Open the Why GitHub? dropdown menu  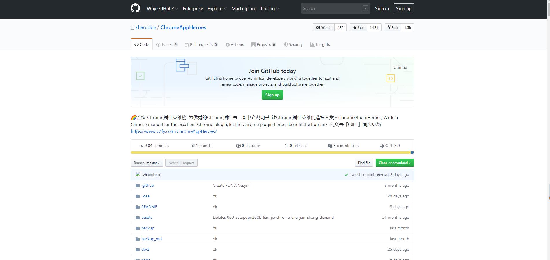[x=162, y=8]
